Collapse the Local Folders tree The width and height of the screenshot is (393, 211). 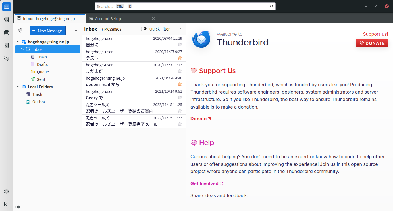(18, 87)
